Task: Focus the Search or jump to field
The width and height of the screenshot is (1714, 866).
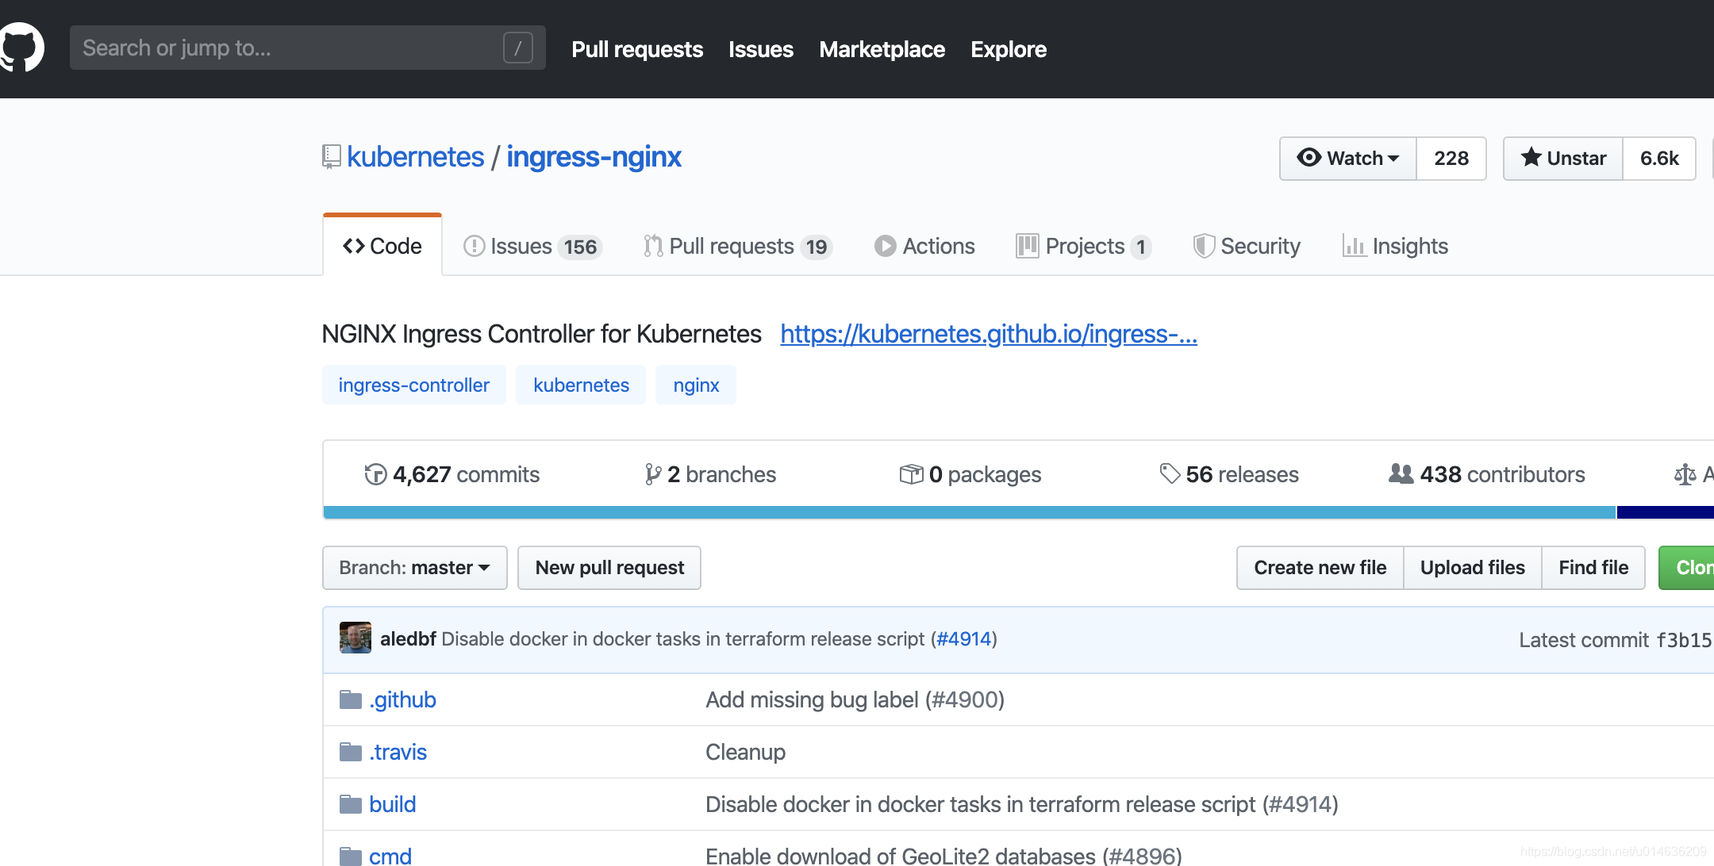Action: [x=308, y=48]
